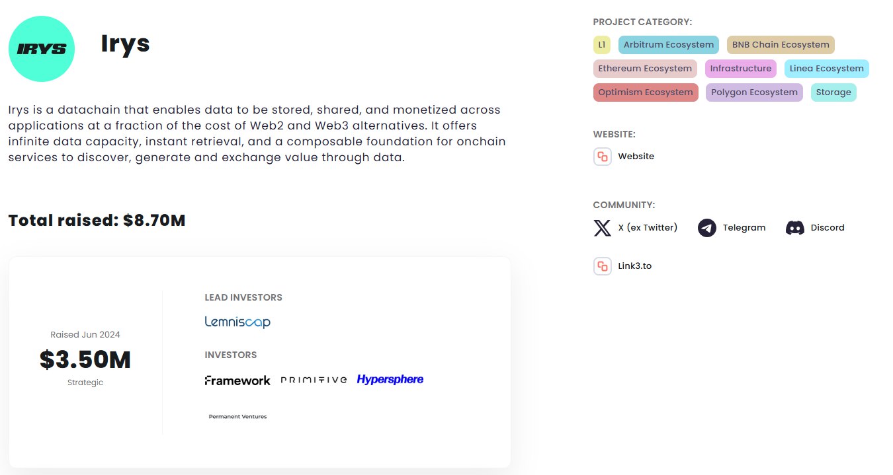
Task: Click the Website link icon
Action: click(602, 157)
